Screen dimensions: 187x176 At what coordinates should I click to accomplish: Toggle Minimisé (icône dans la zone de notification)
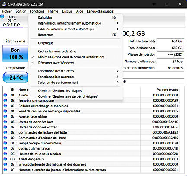(x=75, y=57)
